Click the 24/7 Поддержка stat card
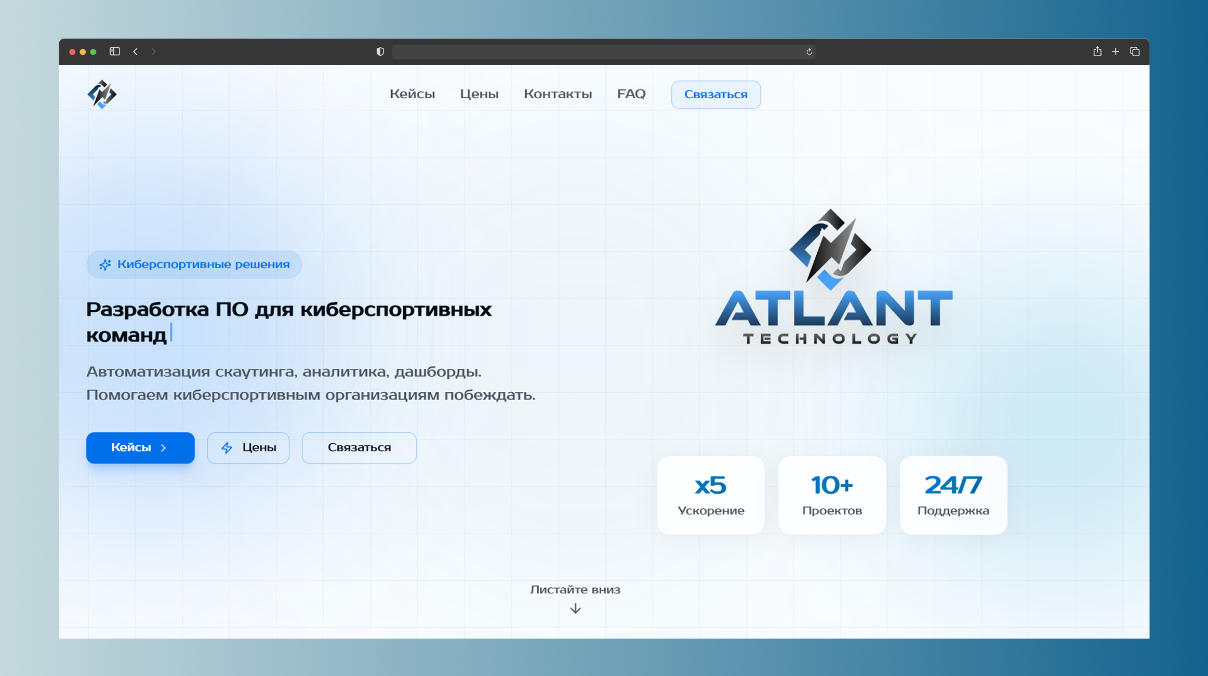 coord(953,495)
